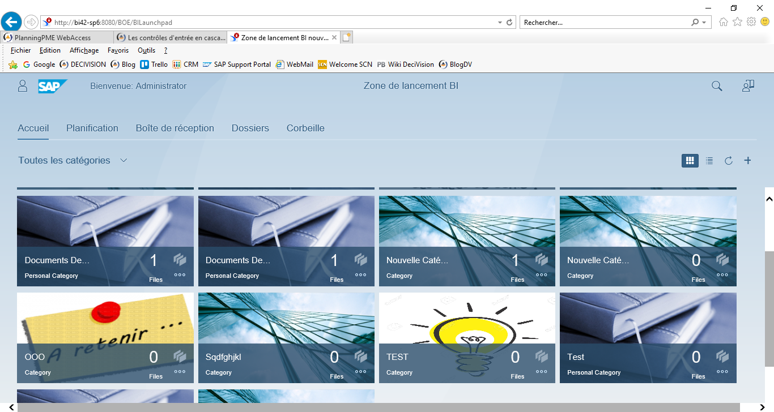Switch to list view
The width and height of the screenshot is (774, 412).
pos(709,161)
